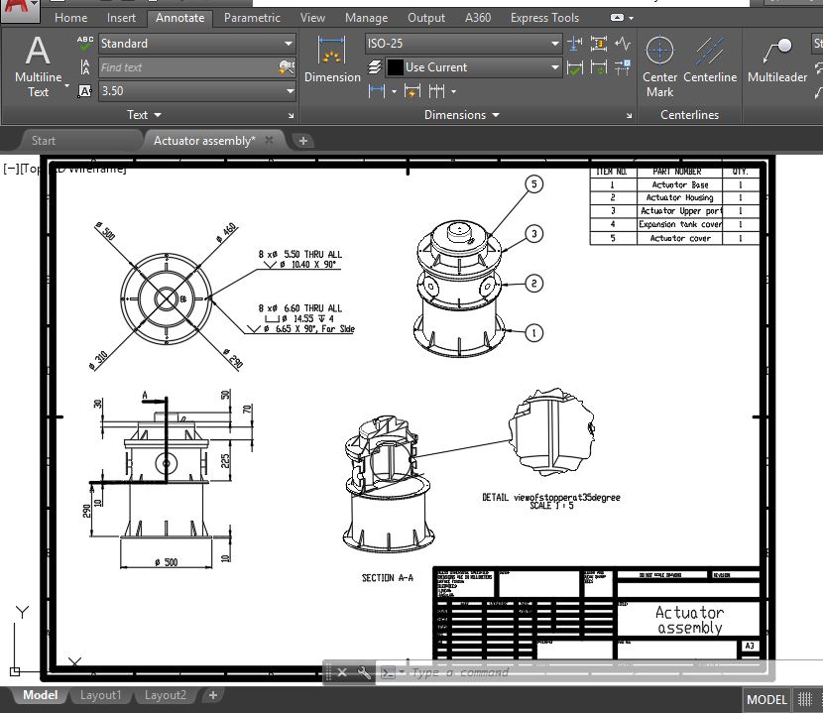
Task: Open command line customize wrench
Action: pyautogui.click(x=364, y=672)
